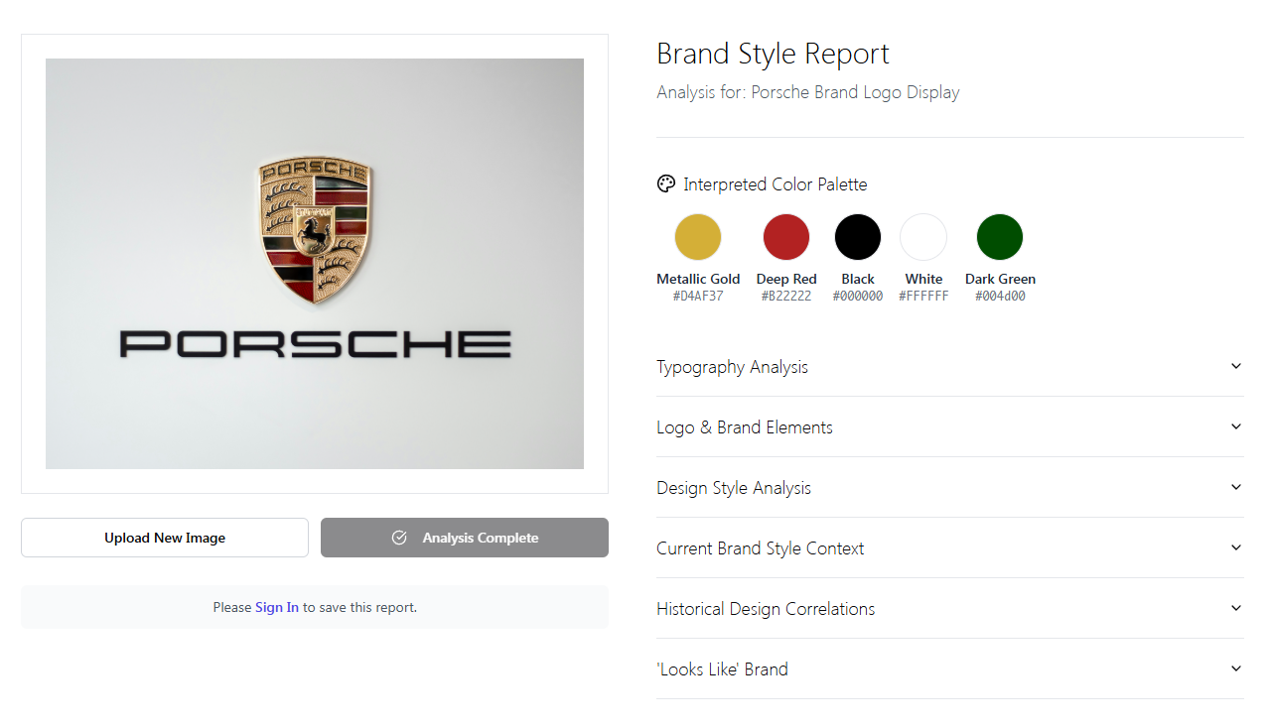This screenshot has width=1271, height=728.
Task: Expand the Logo & Brand Elements chevron
Action: [x=1236, y=426]
